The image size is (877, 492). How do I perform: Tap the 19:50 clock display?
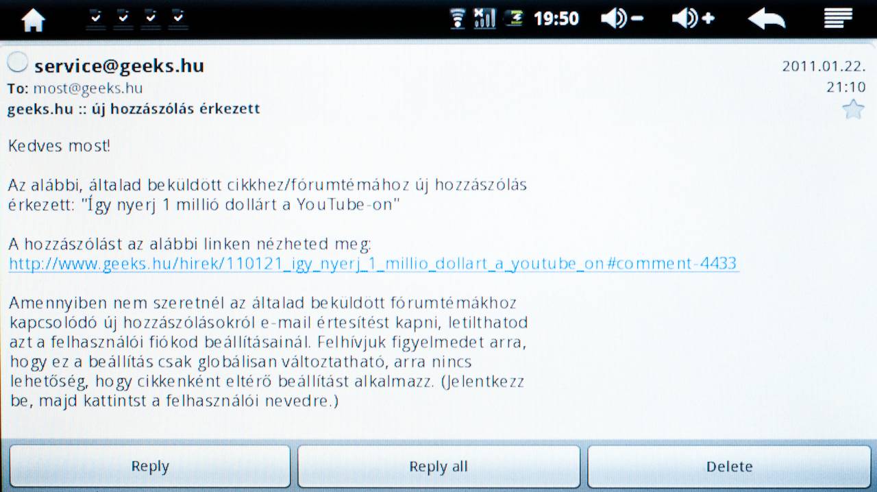pyautogui.click(x=556, y=19)
